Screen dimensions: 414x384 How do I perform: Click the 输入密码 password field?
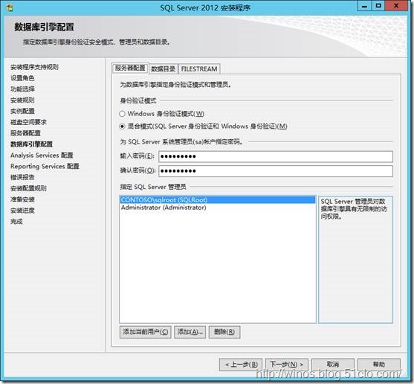pos(276,156)
